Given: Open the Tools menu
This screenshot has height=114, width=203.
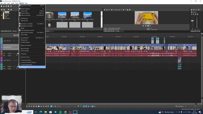Looking at the screenshot, I should point(17,3).
